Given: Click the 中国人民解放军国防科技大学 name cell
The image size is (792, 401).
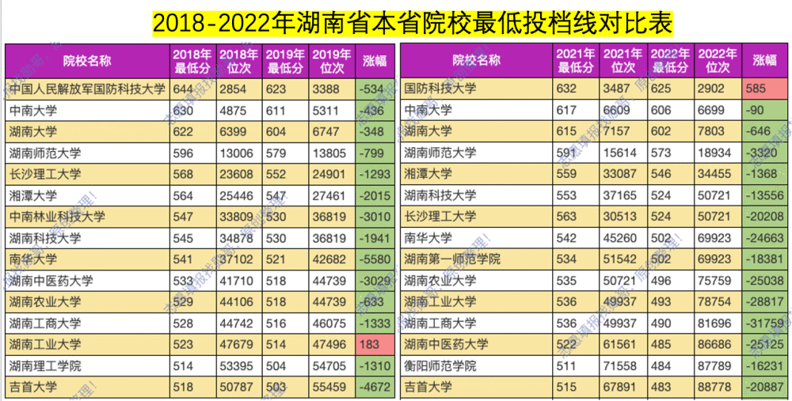Looking at the screenshot, I should (87, 89).
